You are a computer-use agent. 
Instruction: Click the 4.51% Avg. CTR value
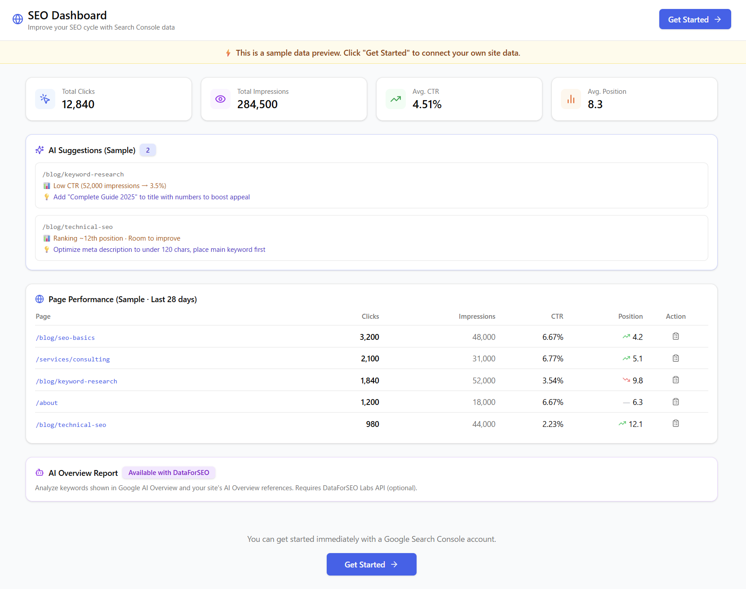click(427, 105)
